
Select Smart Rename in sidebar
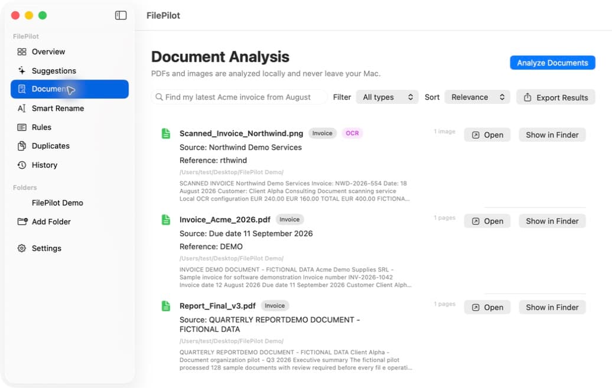point(70,108)
